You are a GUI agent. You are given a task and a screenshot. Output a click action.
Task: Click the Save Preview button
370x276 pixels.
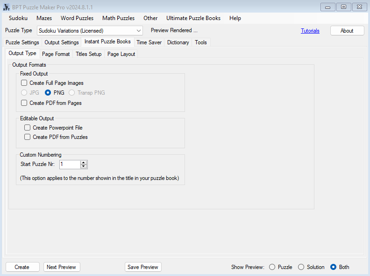[x=143, y=267]
